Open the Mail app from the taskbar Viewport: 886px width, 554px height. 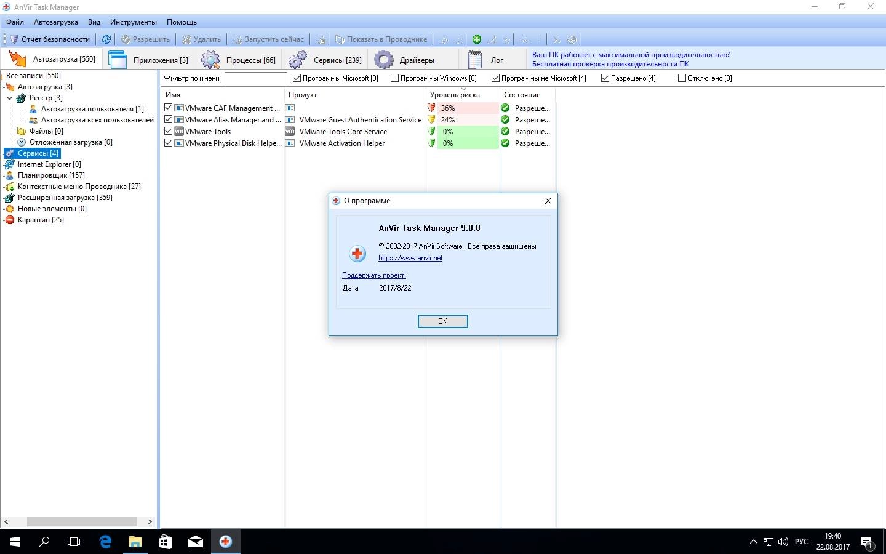pyautogui.click(x=195, y=542)
